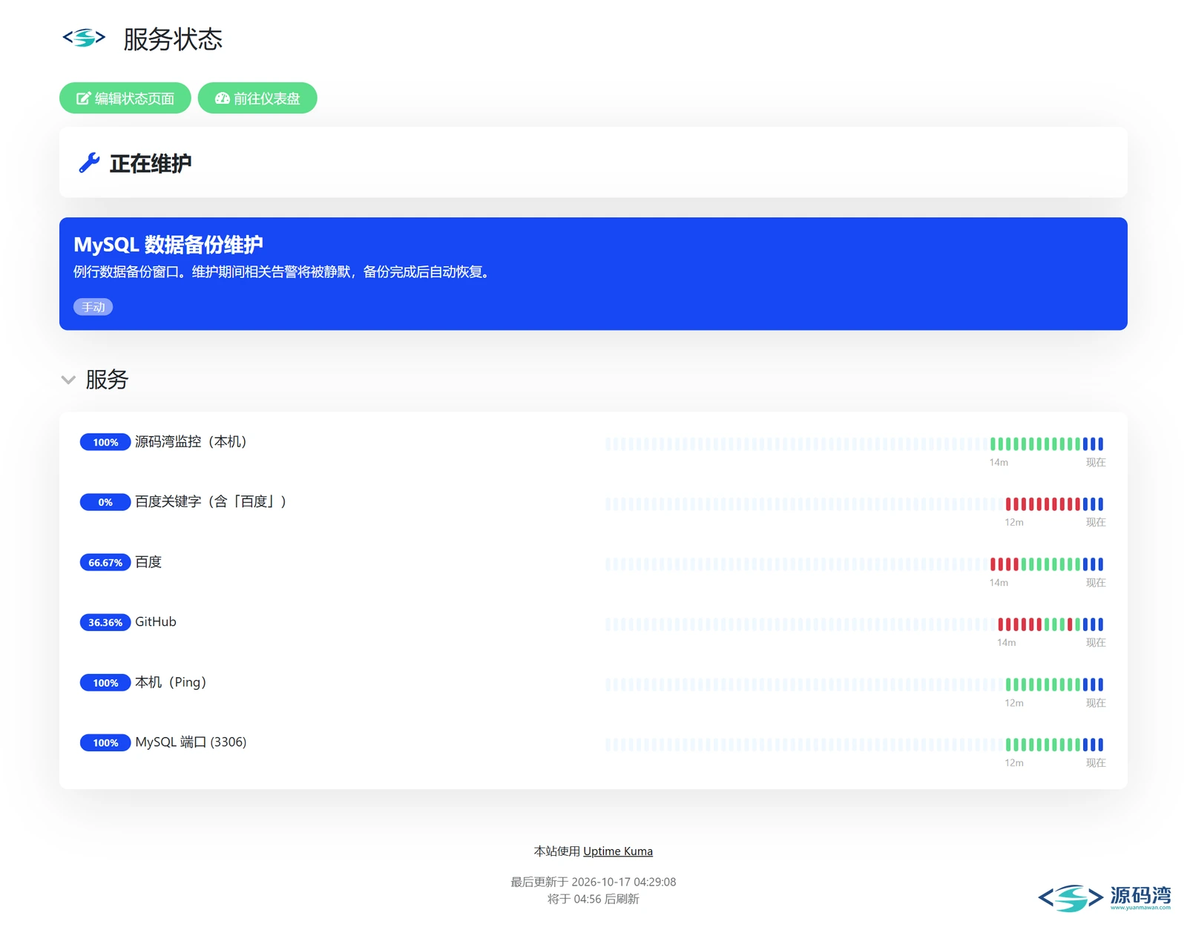This screenshot has height=927, width=1187.
Task: Click the 100% badge for 本机（Ping）
Action: tap(105, 682)
